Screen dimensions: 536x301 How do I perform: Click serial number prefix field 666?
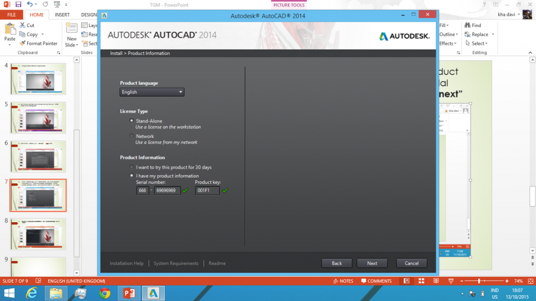tap(142, 190)
